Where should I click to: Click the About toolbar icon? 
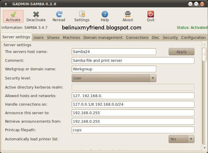point(128,14)
